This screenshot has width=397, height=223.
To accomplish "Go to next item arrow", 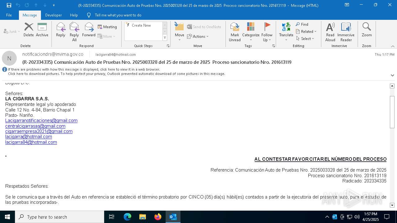I will (x=45, y=5).
